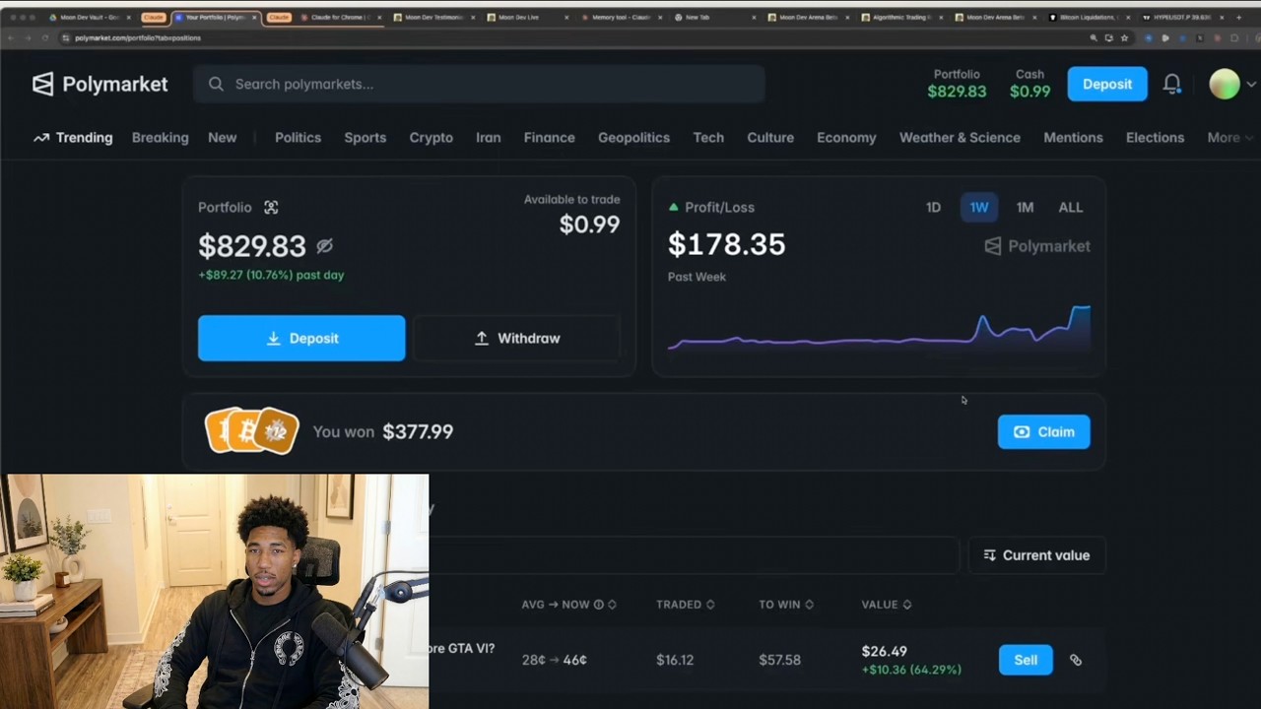Image resolution: width=1261 pixels, height=709 pixels.
Task: Click the profile avatar circle
Action: pyautogui.click(x=1225, y=84)
